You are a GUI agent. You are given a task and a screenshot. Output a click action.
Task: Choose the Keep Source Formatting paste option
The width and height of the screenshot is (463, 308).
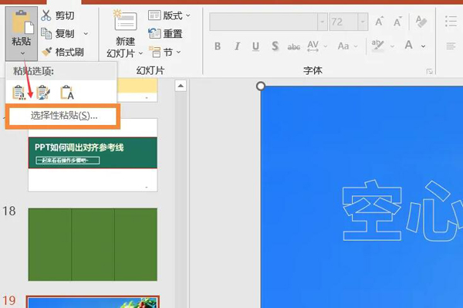19,93
